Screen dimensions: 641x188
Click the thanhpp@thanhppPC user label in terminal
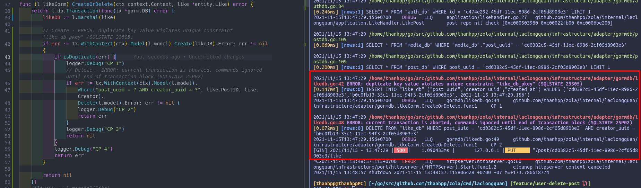coord(339,183)
